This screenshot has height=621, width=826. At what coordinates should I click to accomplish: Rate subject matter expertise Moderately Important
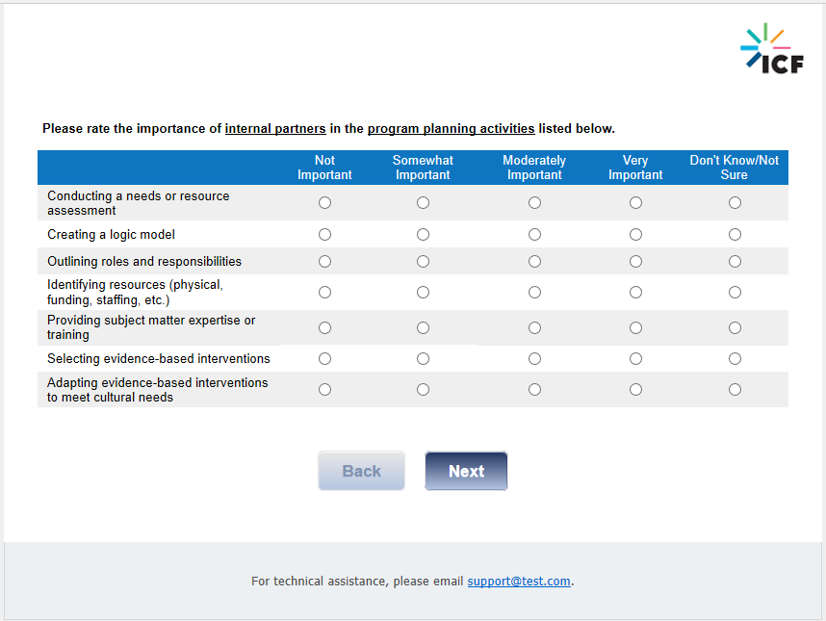(534, 328)
